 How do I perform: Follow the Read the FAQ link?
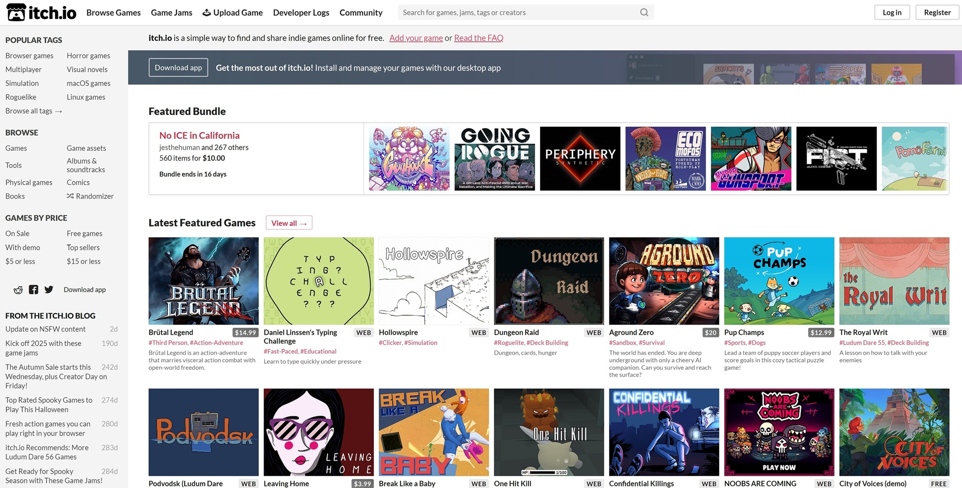pyautogui.click(x=478, y=38)
